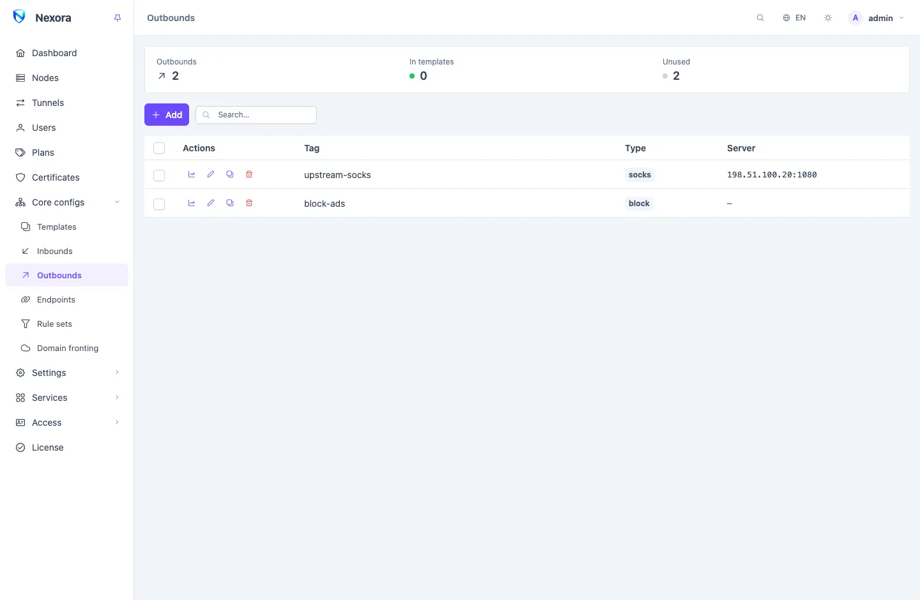Screen dimensions: 920x600
Task: Delete the upstream-socks outbound
Action: [x=249, y=174]
